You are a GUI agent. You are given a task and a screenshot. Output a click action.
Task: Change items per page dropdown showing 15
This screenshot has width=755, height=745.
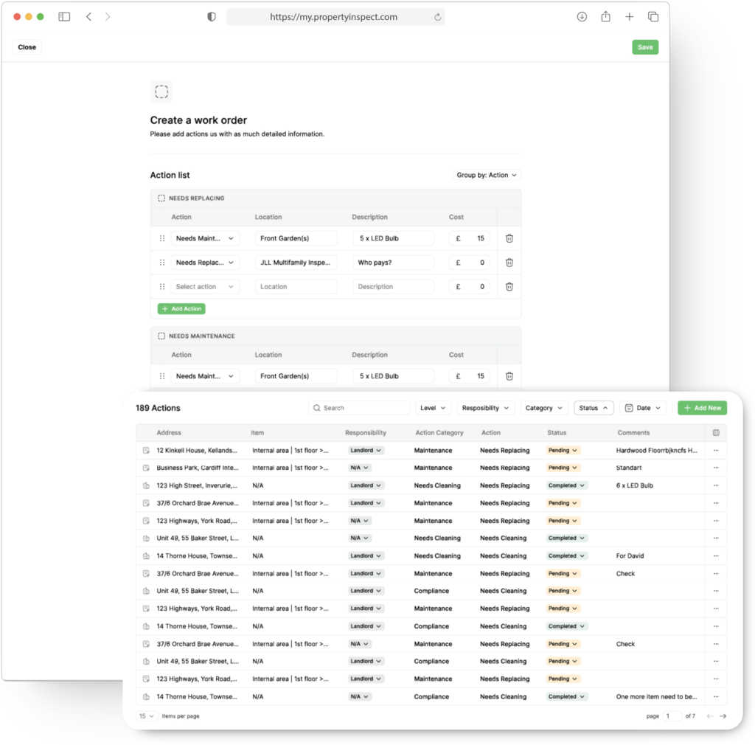click(x=147, y=716)
